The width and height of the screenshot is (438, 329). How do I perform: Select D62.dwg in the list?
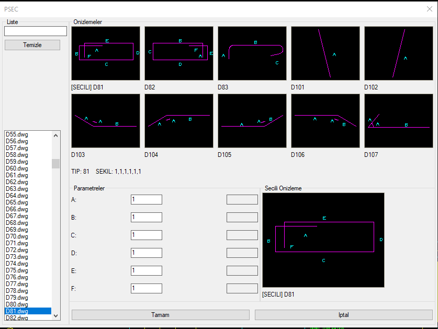pos(28,182)
